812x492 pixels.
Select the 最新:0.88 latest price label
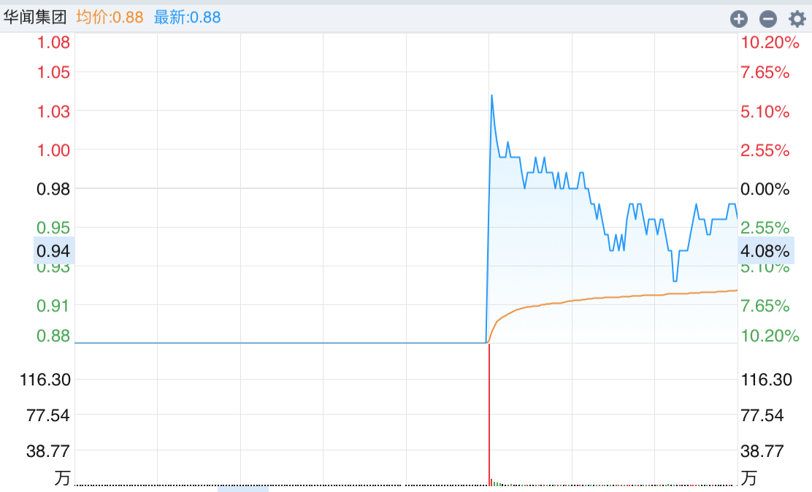(x=187, y=17)
